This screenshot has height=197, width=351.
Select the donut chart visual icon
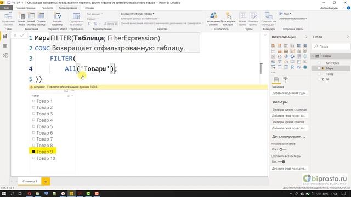[292, 56]
